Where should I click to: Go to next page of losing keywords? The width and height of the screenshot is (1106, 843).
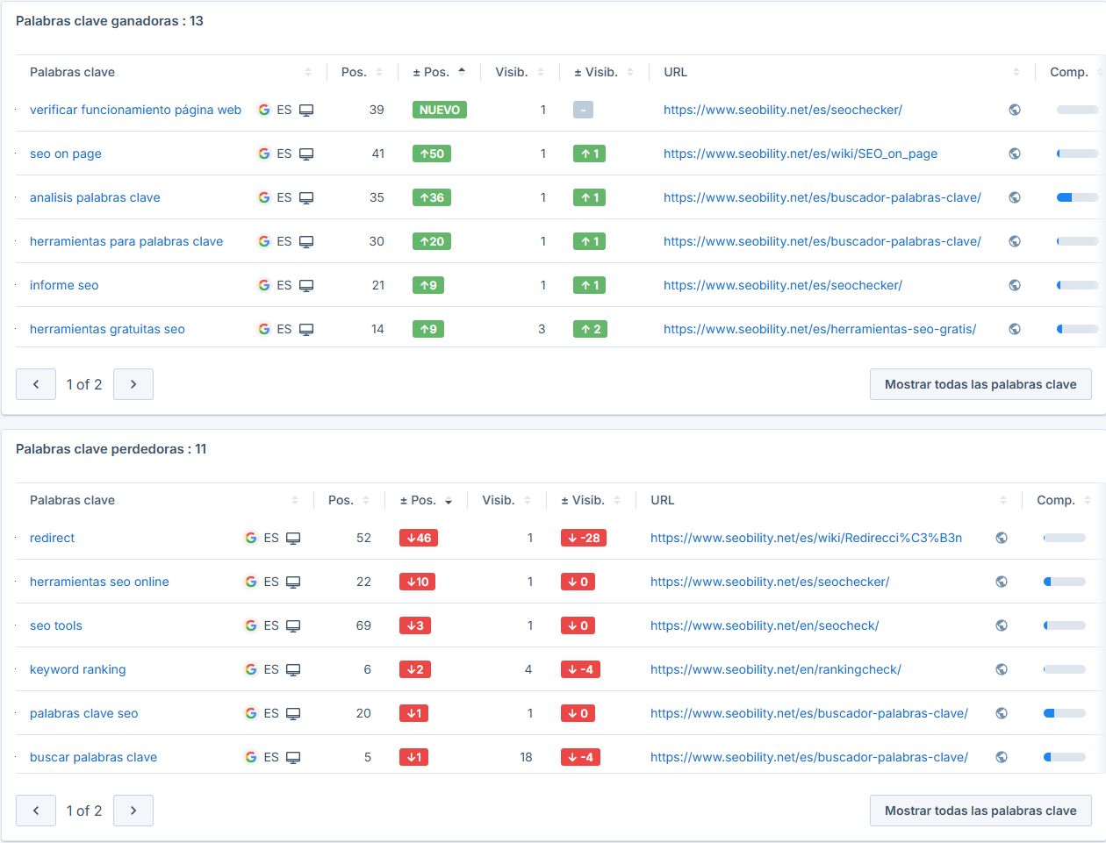tap(133, 811)
